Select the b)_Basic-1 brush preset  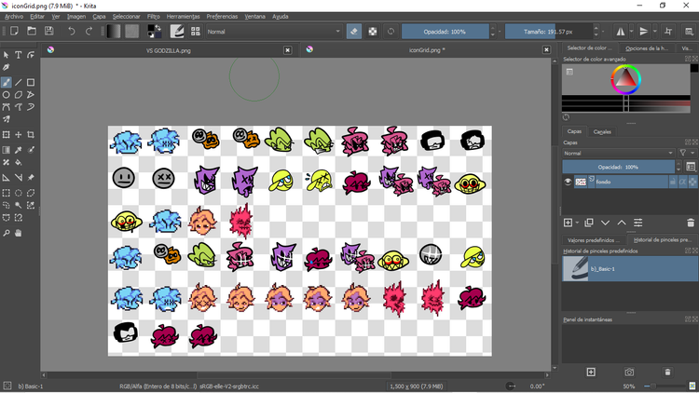pos(630,269)
